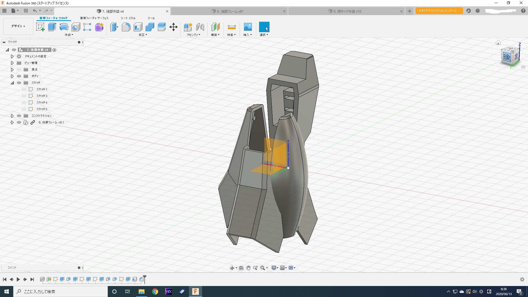528x297 pixels.
Task: Toggle visibility of コンストラクション folder
Action: click(19, 116)
